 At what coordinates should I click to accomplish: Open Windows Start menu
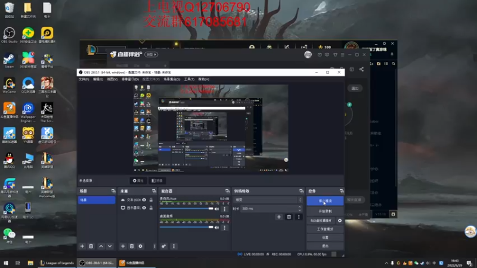coord(6,263)
